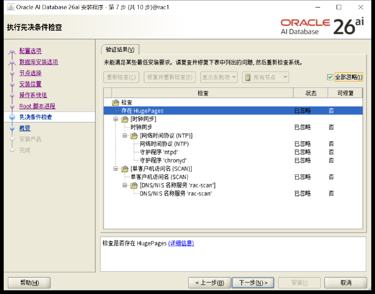Go to 概要 step in sidebar
The width and height of the screenshot is (375, 294).
(x=25, y=128)
